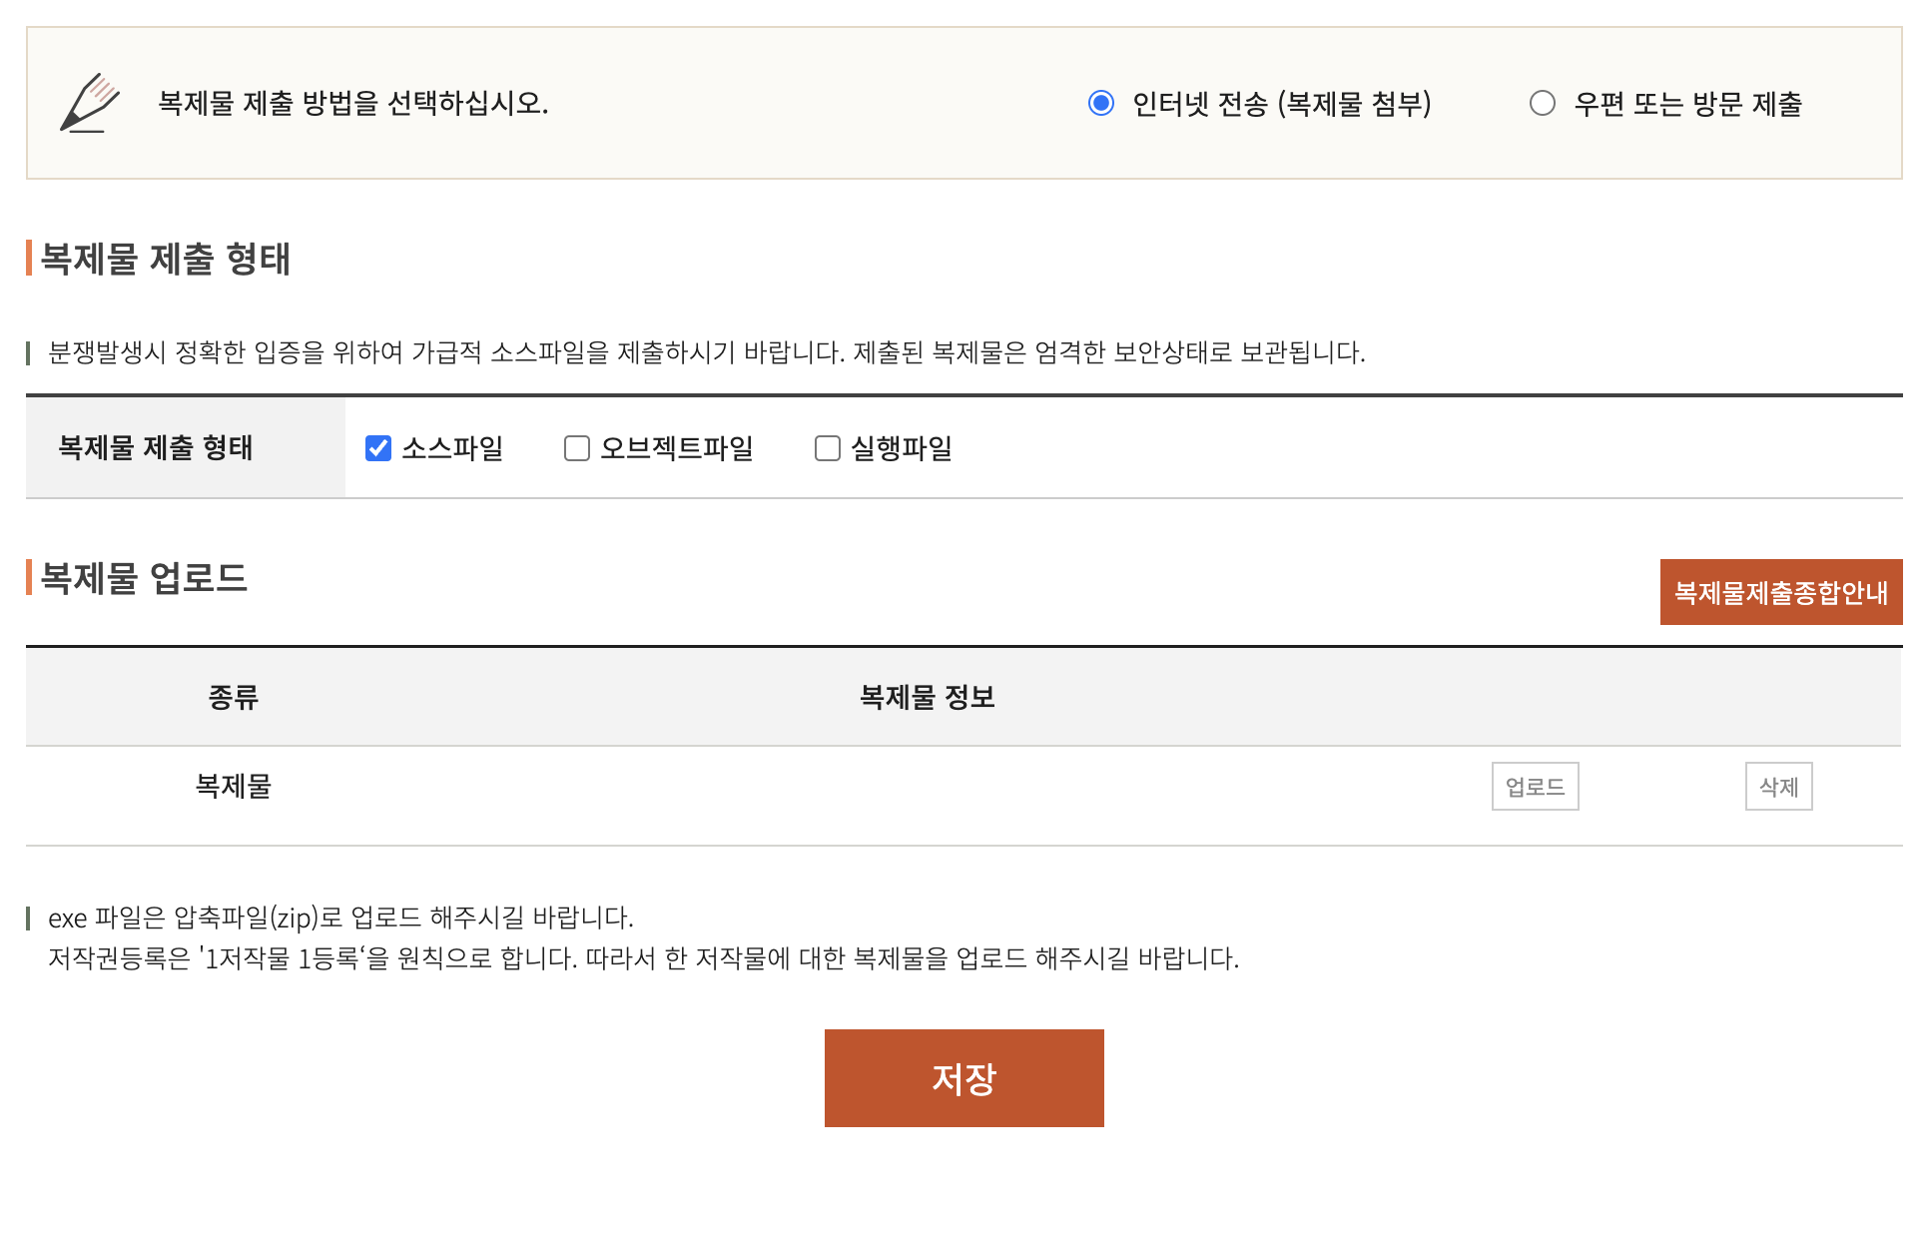Click the 소스파일 label text
The height and width of the screenshot is (1234, 1927).
[452, 448]
